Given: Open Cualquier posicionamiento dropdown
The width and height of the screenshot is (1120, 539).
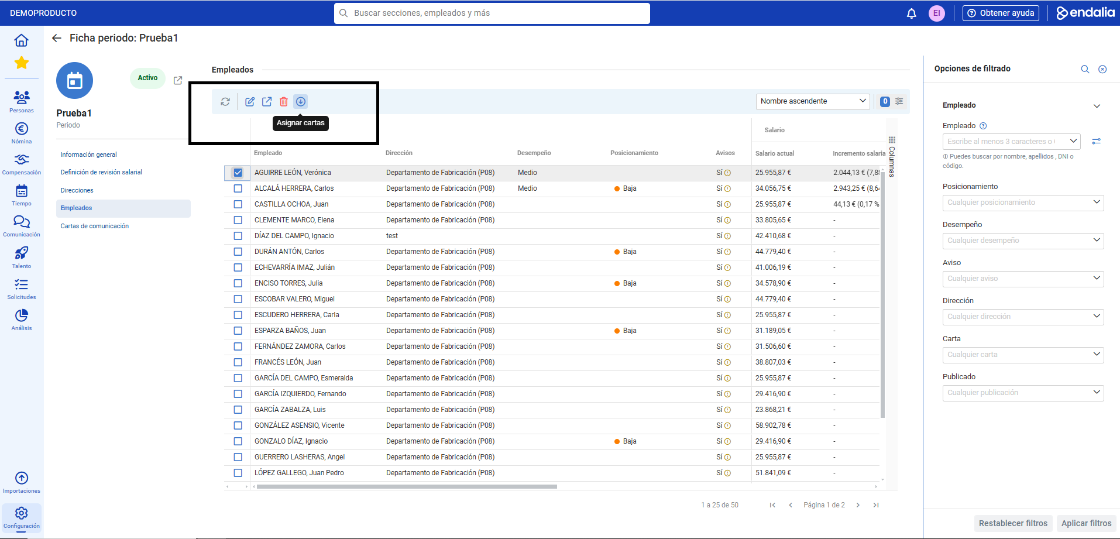Looking at the screenshot, I should point(1023,202).
